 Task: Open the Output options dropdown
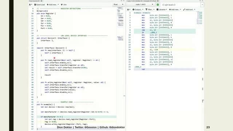[x=138, y=9]
